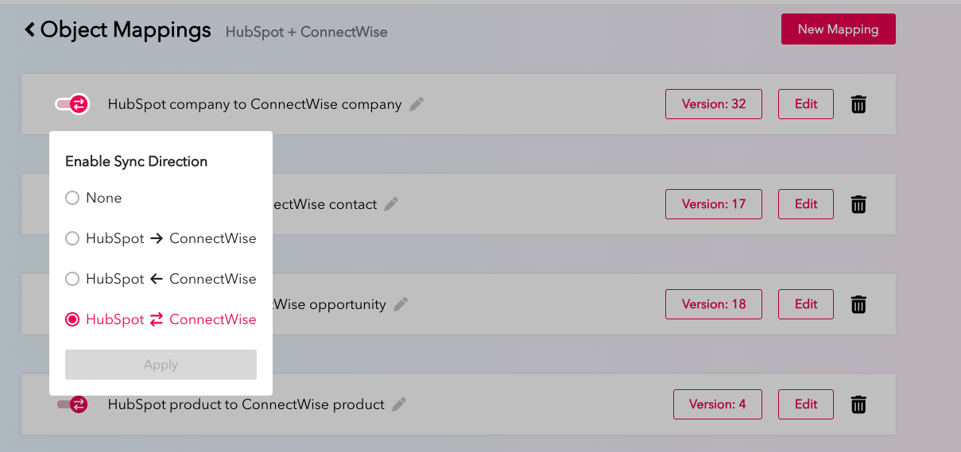
Task: Click the back chevron beside Object Mappings
Action: point(30,30)
